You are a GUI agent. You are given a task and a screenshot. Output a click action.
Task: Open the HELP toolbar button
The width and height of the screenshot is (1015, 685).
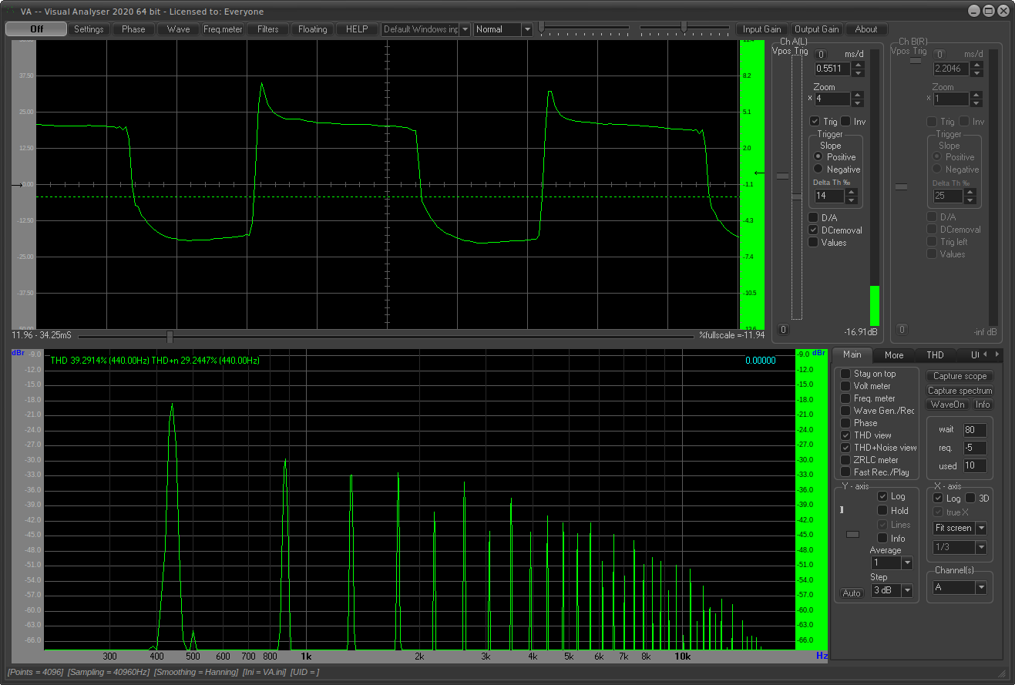point(357,29)
